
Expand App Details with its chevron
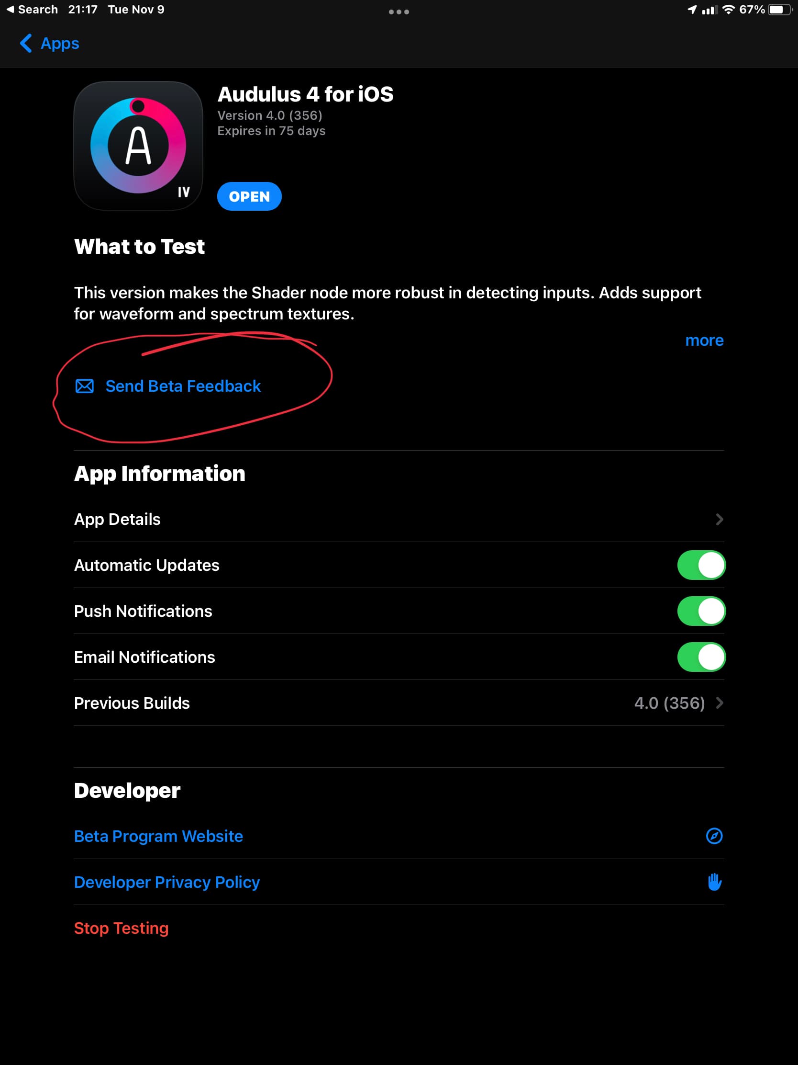tap(719, 519)
